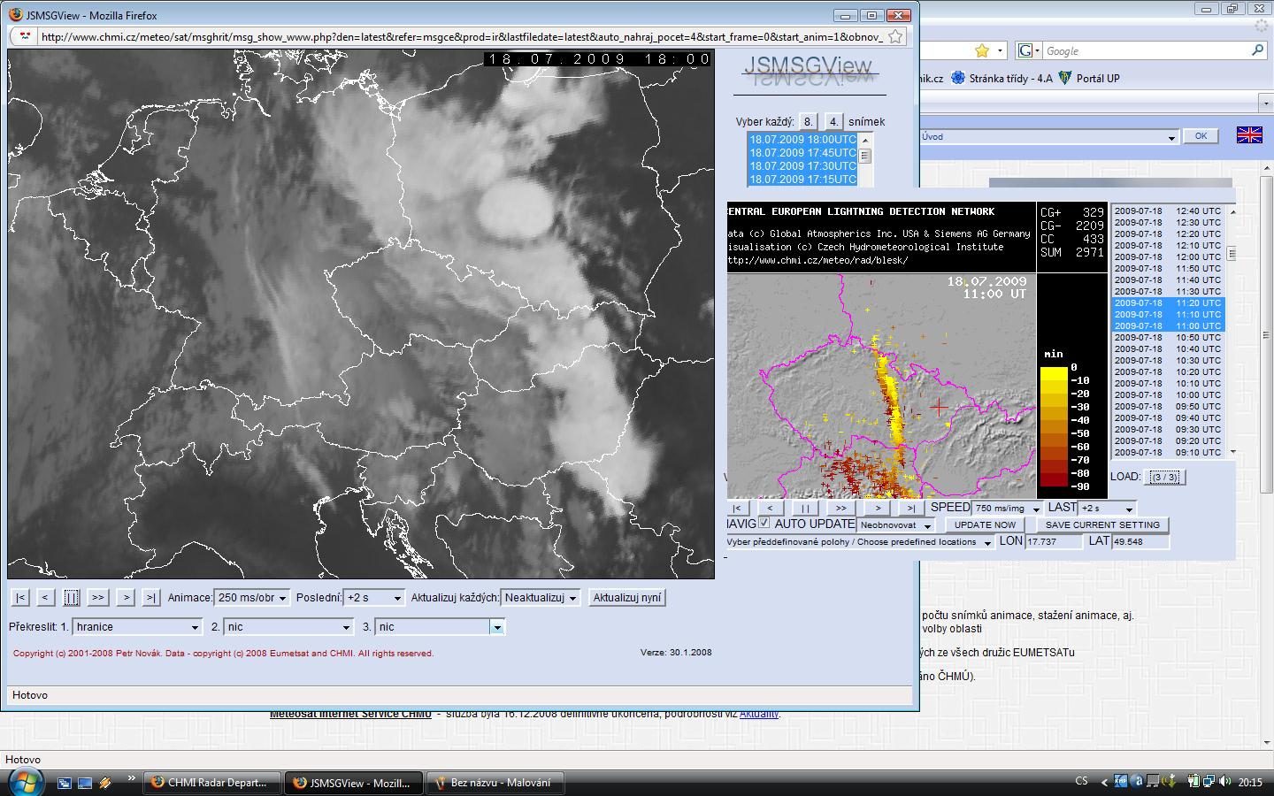The height and width of the screenshot is (796, 1274).
Task: Jump to last lightning map frame
Action: 910,508
